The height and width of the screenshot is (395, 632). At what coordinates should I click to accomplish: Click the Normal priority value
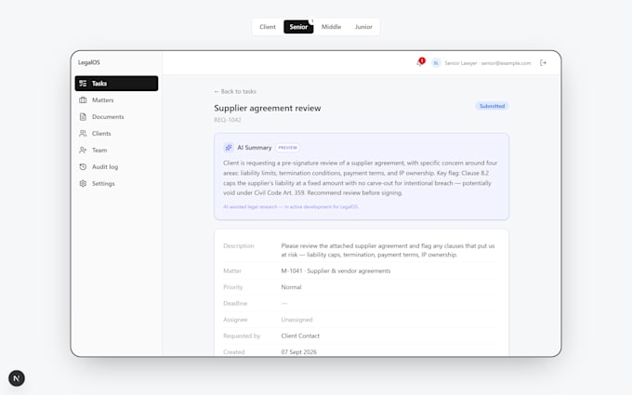291,287
